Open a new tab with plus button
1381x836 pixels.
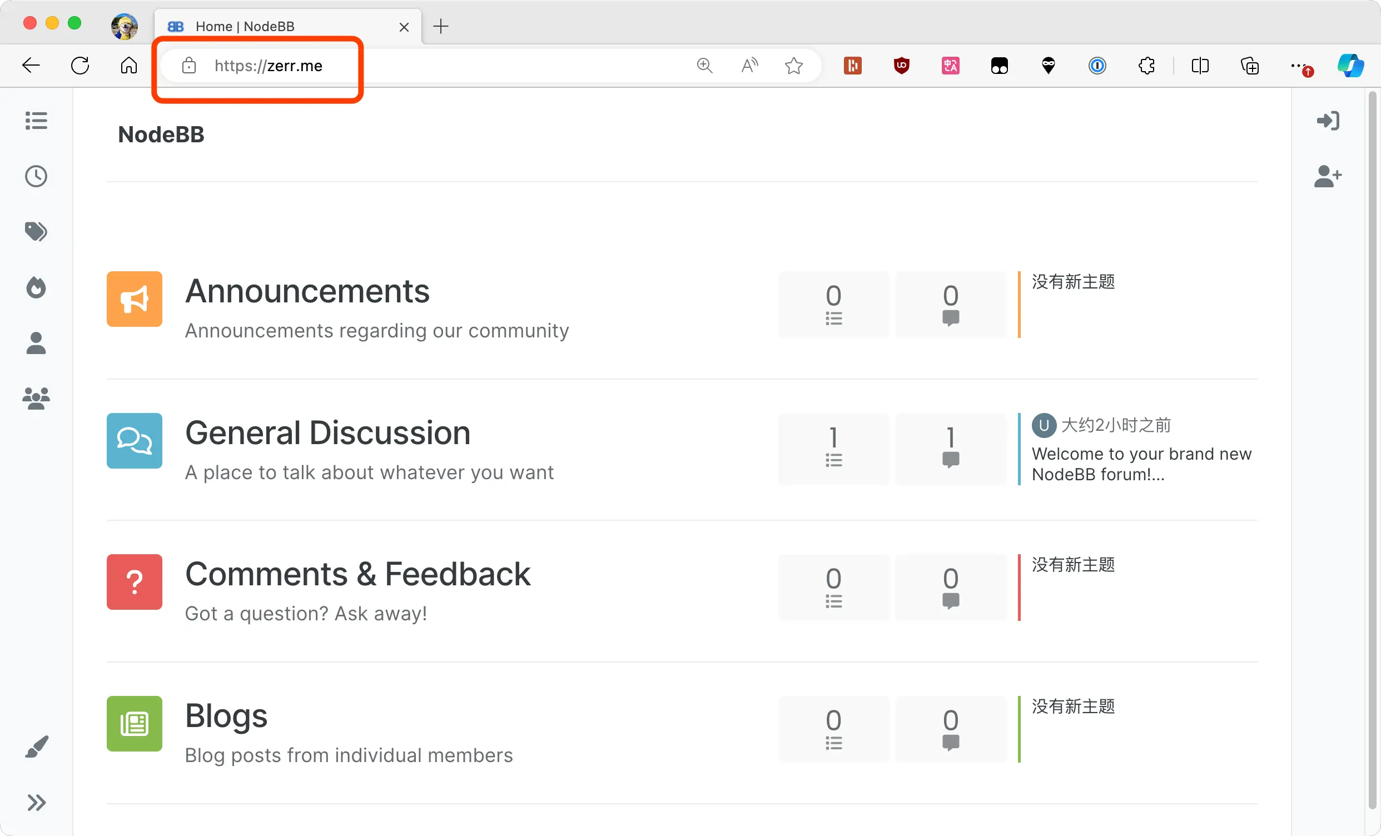point(441,26)
